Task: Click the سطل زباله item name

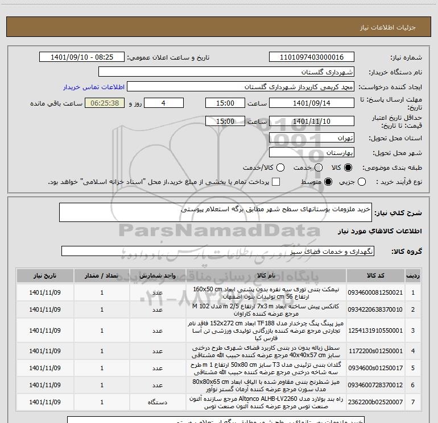Action: (266, 351)
